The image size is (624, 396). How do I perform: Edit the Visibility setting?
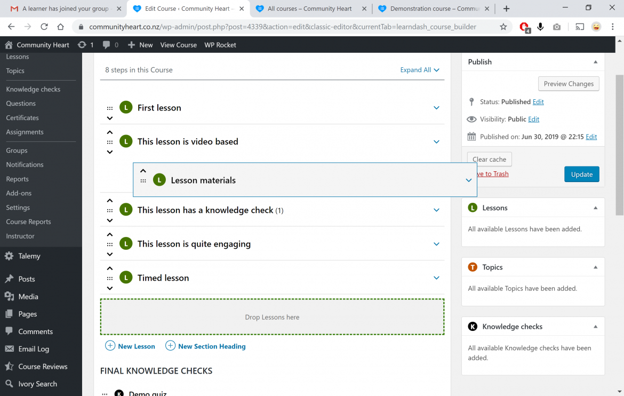534,119
